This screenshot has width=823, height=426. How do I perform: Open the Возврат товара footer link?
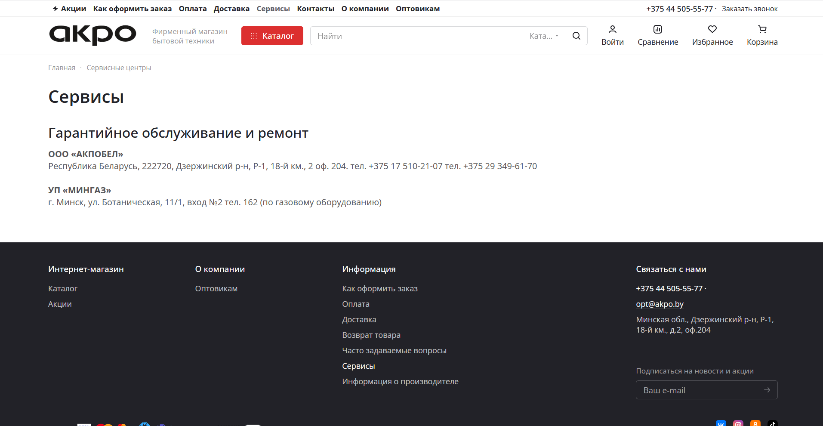[371, 335]
